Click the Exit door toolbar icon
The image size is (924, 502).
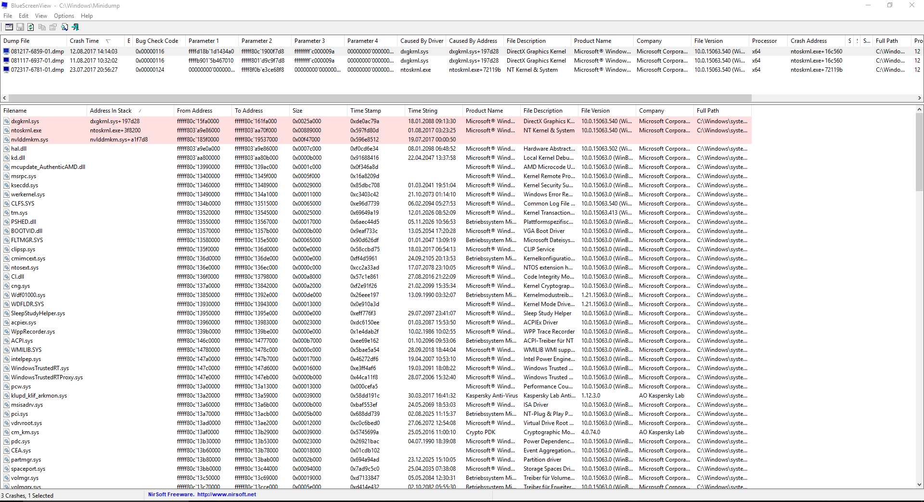pyautogui.click(x=76, y=27)
